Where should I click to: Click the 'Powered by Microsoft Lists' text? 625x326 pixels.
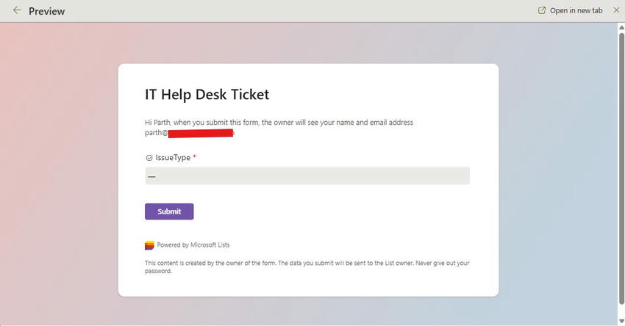193,245
